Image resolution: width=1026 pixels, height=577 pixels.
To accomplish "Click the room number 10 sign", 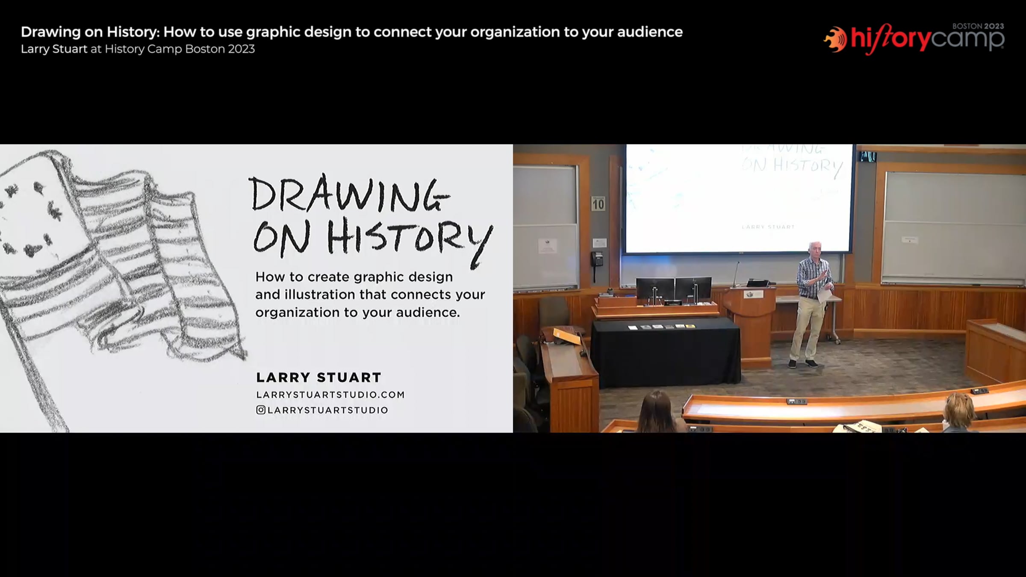I will (x=598, y=204).
